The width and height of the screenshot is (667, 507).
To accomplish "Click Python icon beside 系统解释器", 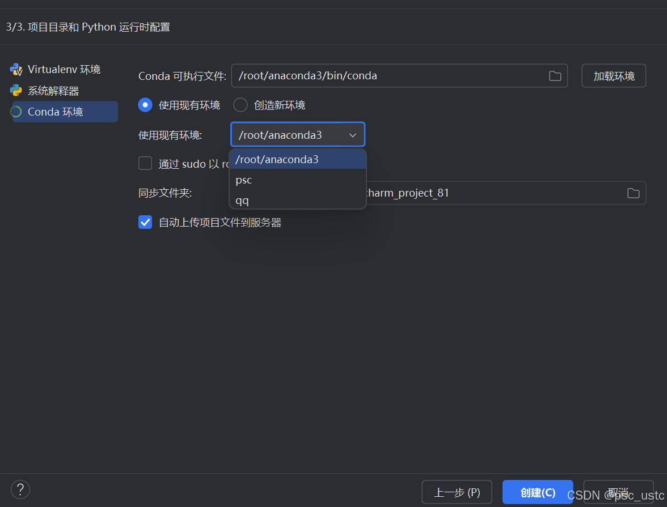I will 16,91.
